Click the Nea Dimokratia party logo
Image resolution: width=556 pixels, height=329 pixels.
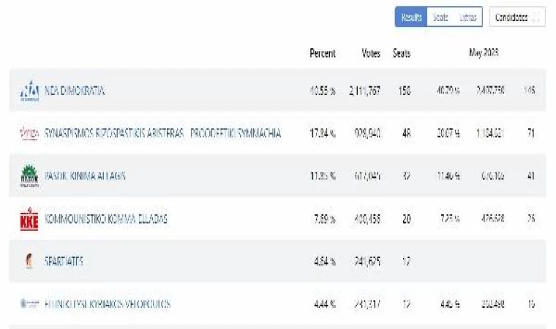click(x=29, y=91)
